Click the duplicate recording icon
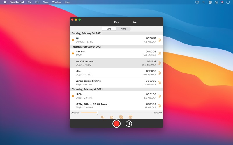 coord(121,117)
